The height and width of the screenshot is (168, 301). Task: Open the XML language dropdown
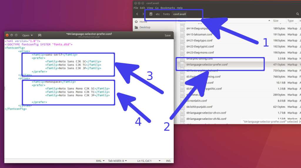[x=100, y=161]
